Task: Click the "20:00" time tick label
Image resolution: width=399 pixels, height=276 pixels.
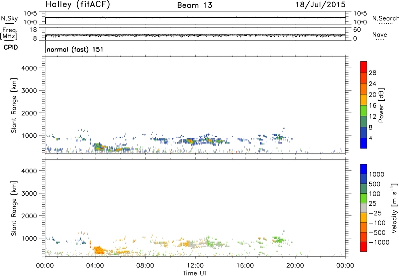Action: pyautogui.click(x=295, y=266)
